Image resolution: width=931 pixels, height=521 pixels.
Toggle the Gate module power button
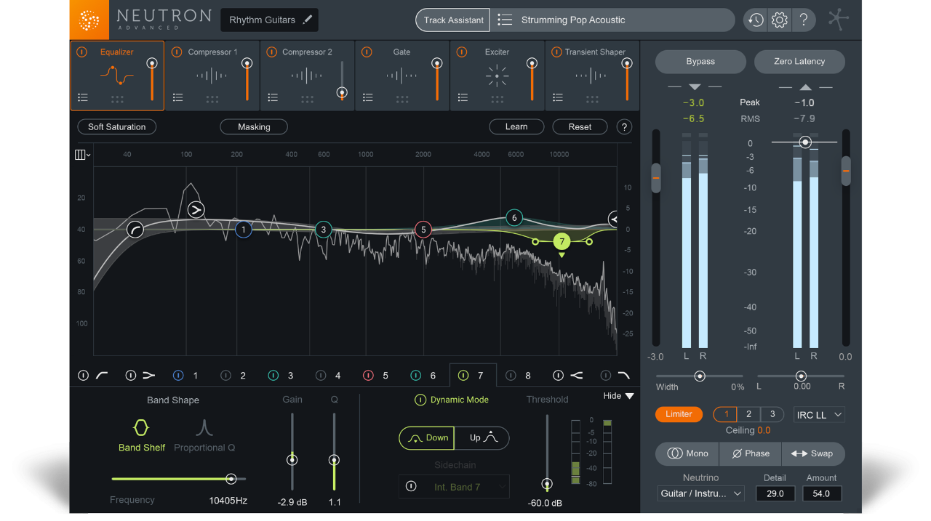point(367,52)
